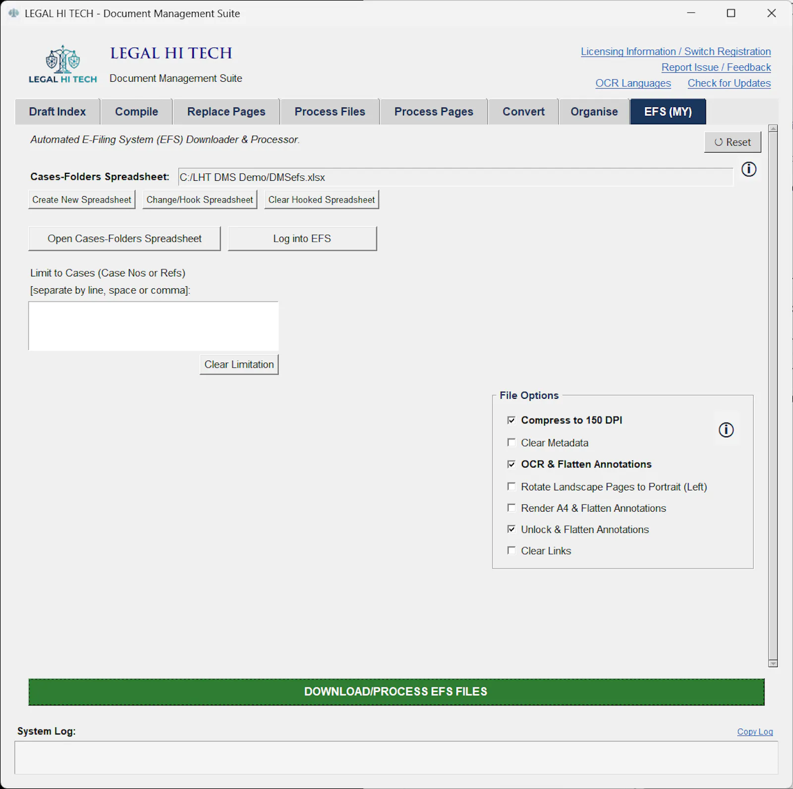Click the Clear Limitation button

point(239,365)
